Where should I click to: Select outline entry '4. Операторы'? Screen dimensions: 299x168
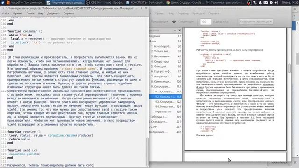pos(166,62)
